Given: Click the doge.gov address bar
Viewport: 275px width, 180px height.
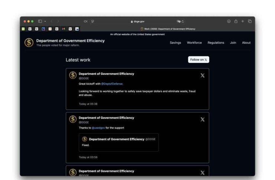Looking at the screenshot, I should pyautogui.click(x=137, y=21).
